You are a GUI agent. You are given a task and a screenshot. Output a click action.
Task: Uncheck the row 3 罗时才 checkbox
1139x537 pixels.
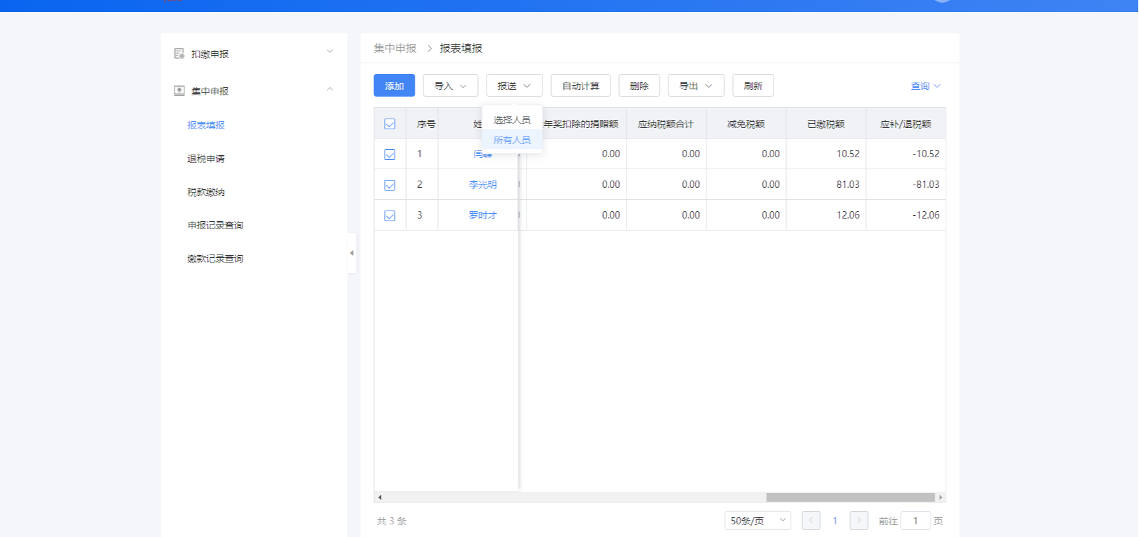pyautogui.click(x=390, y=216)
